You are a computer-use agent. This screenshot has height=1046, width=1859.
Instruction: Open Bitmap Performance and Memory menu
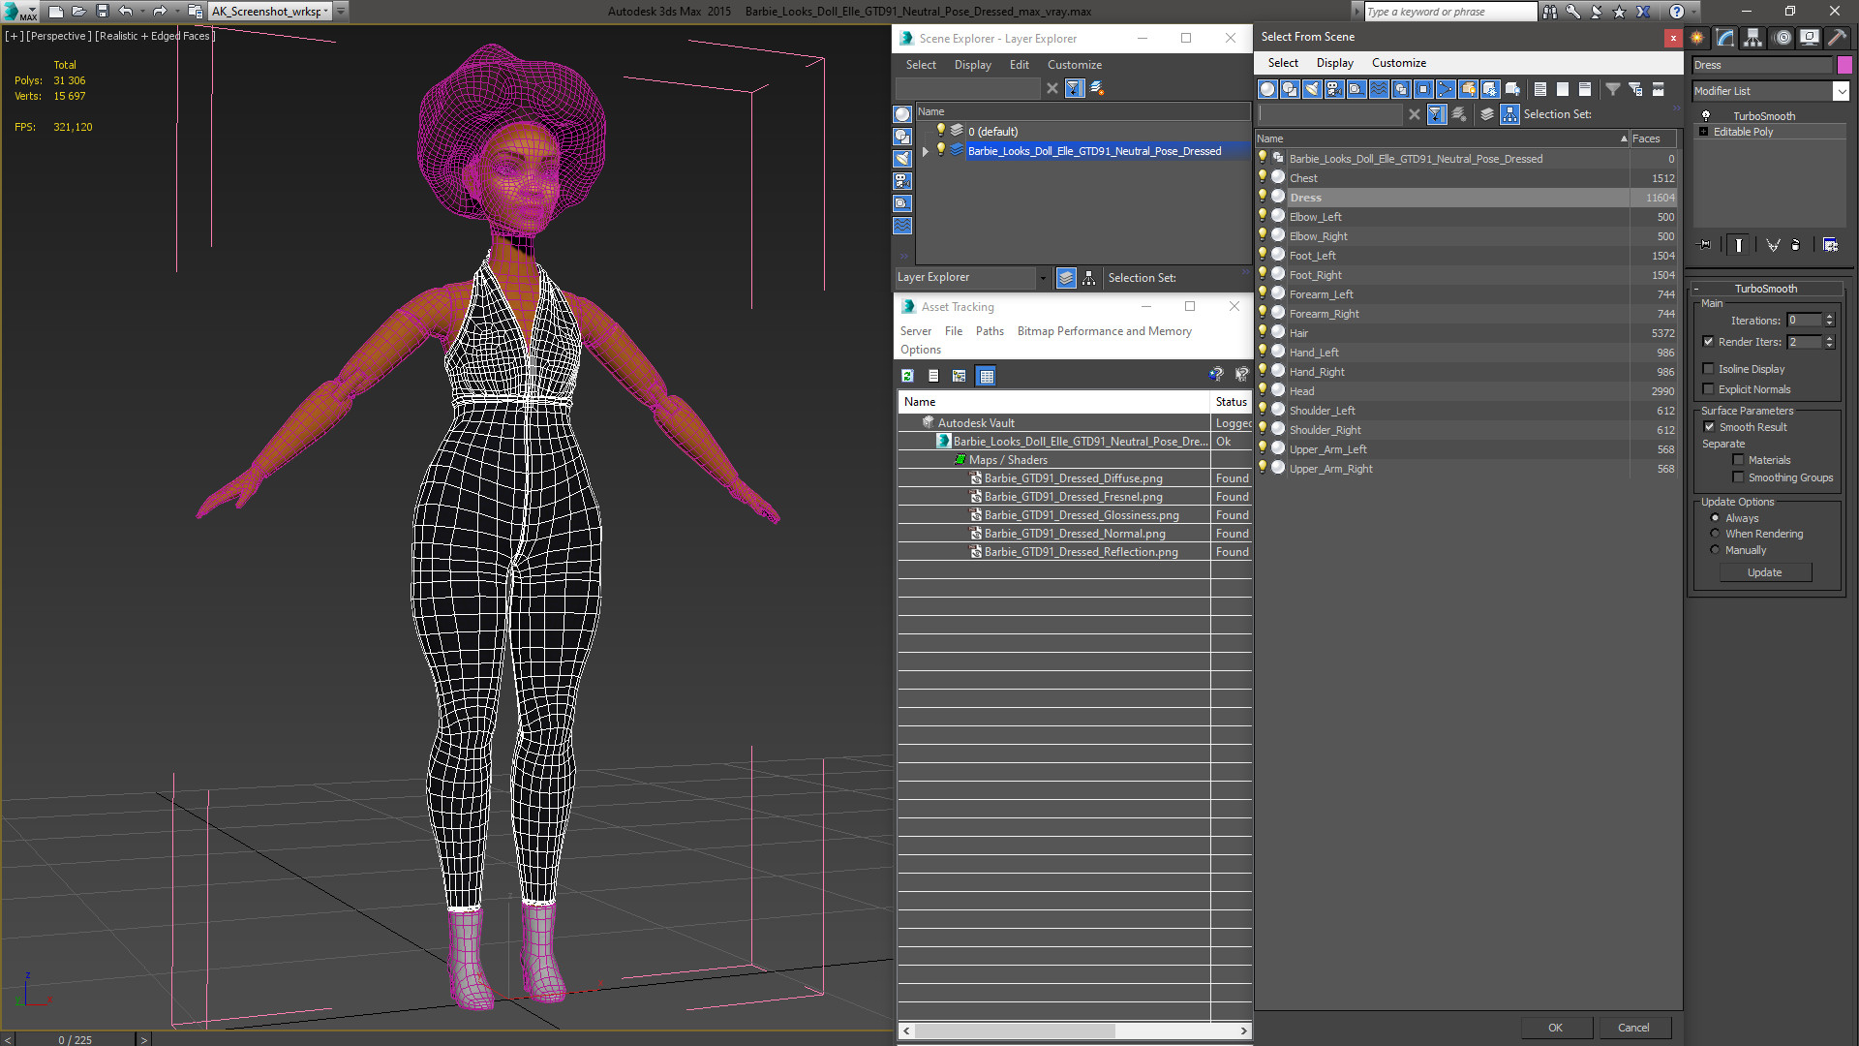(1104, 331)
